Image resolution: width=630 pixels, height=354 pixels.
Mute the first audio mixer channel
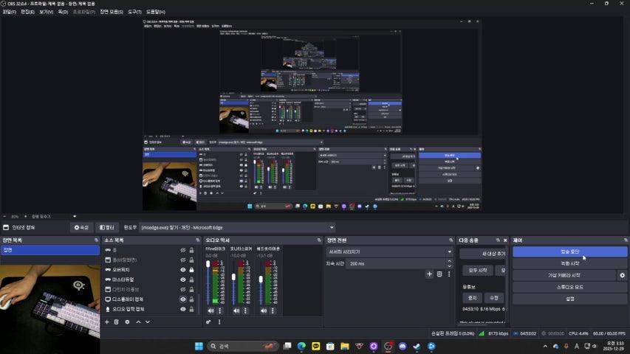(x=210, y=310)
